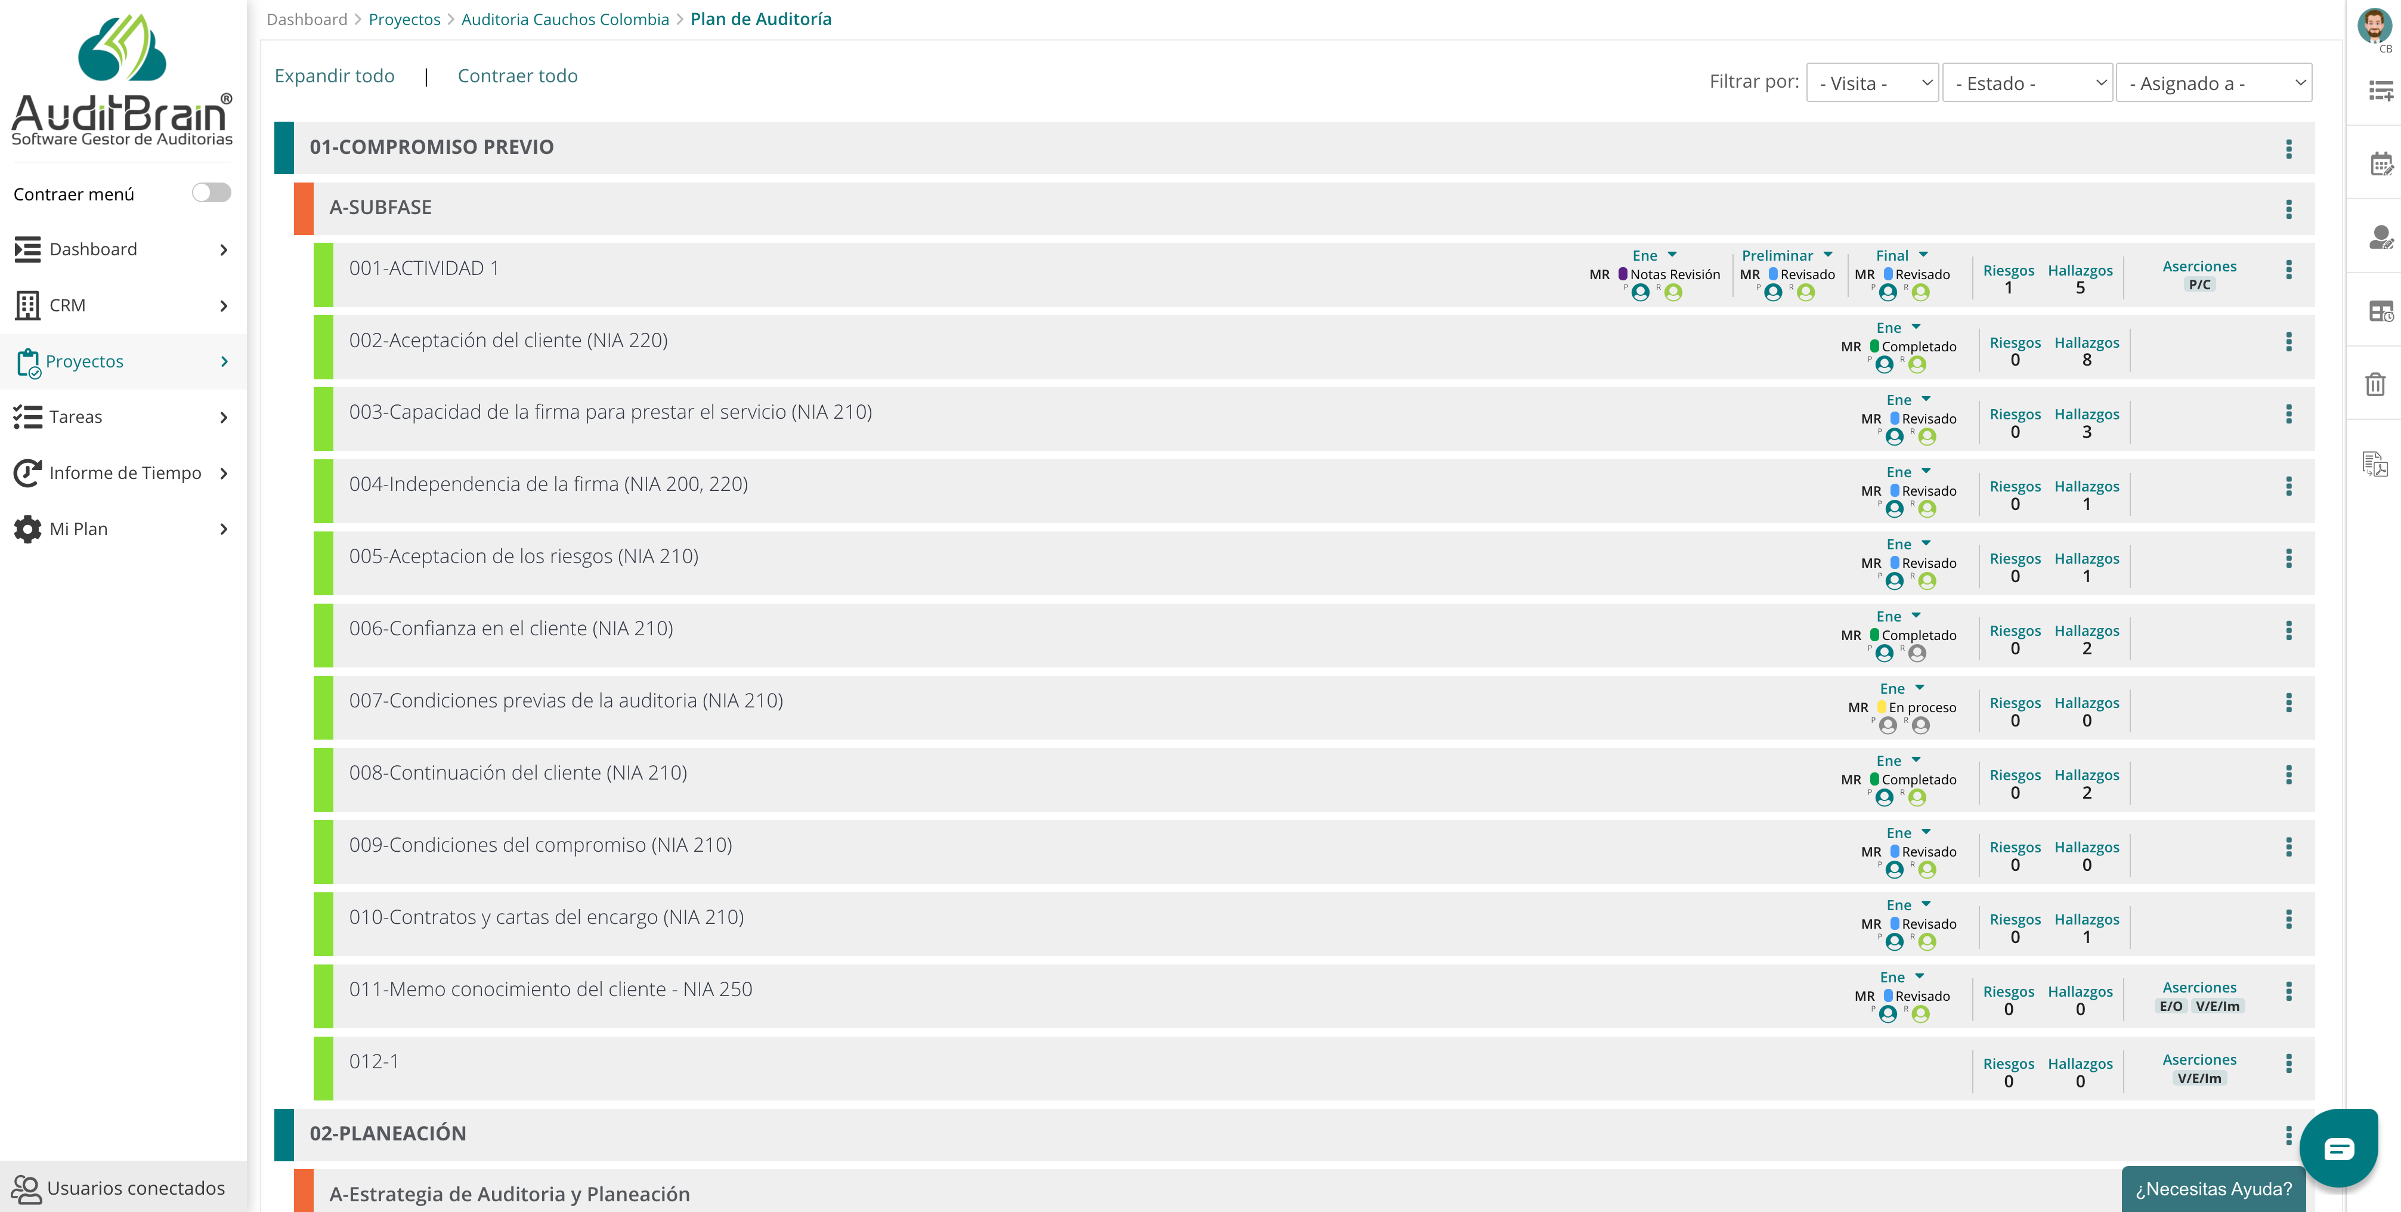
Task: Open breadcrumb link Auditoria Cauchos Colombia
Action: 565,18
